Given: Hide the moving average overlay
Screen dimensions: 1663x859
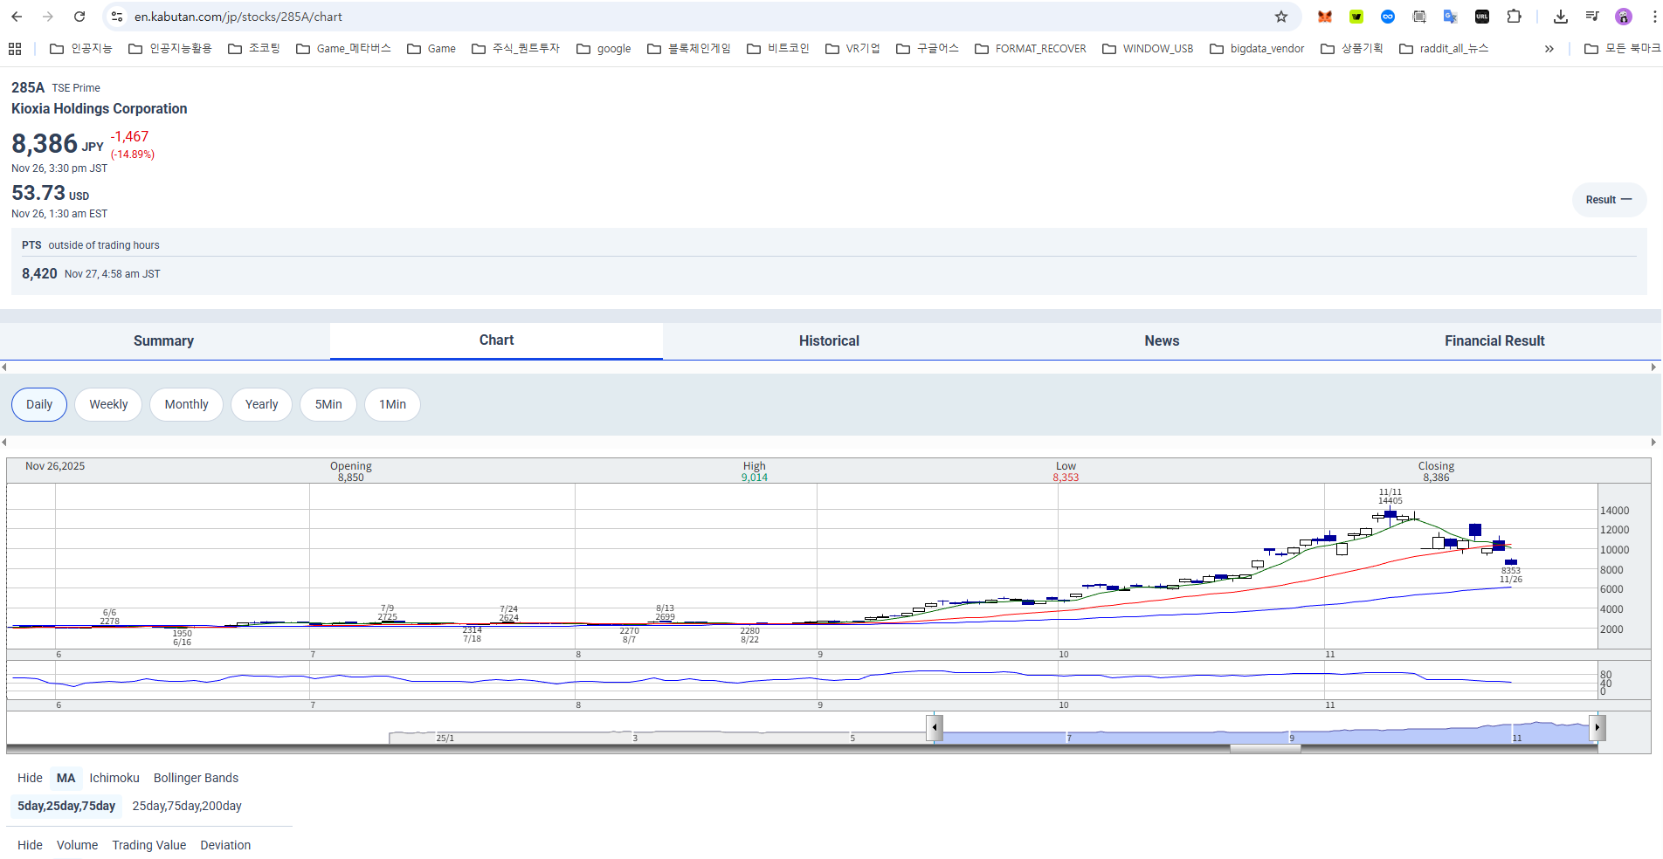Looking at the screenshot, I should [x=30, y=778].
